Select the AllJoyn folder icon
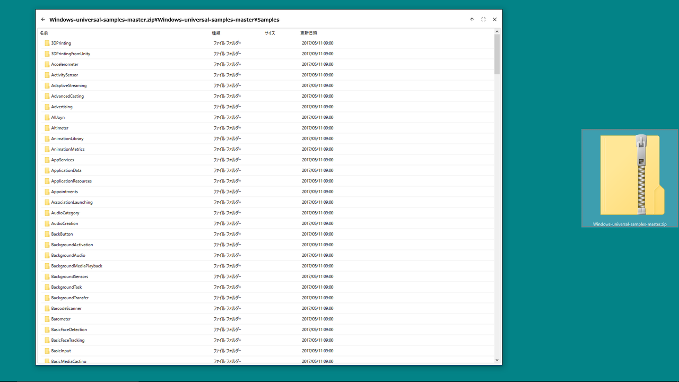This screenshot has height=382, width=679. pos(47,117)
